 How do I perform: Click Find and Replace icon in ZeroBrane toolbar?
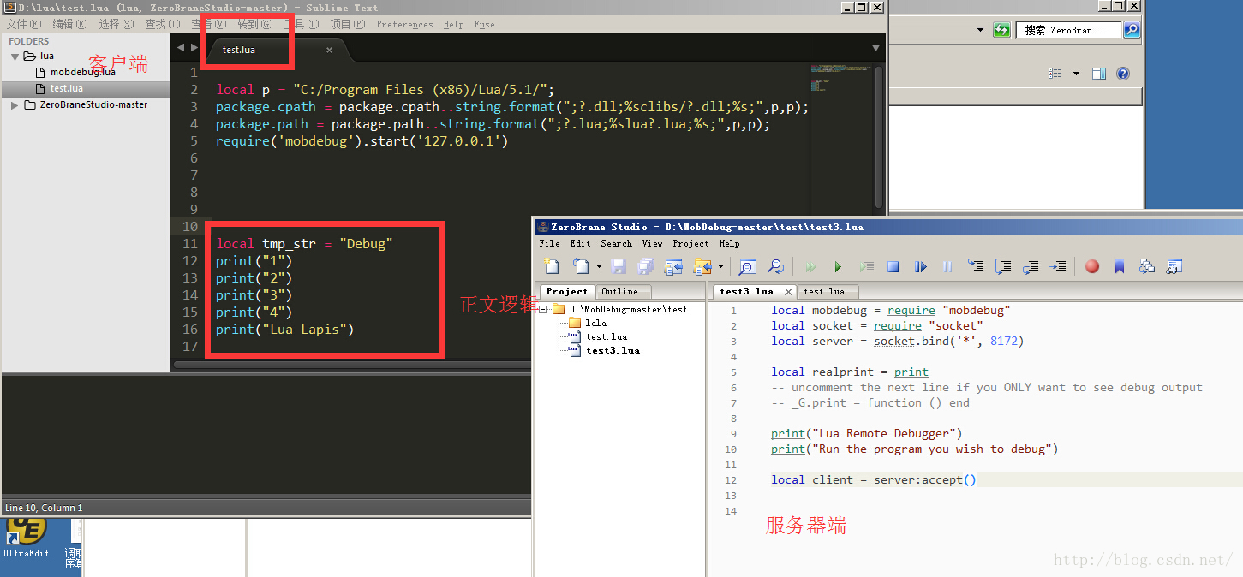tap(774, 266)
